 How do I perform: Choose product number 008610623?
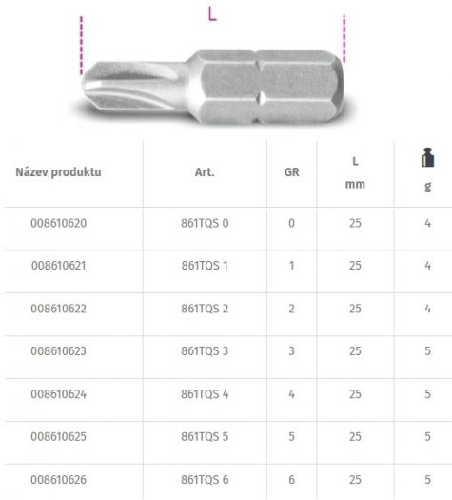point(59,351)
